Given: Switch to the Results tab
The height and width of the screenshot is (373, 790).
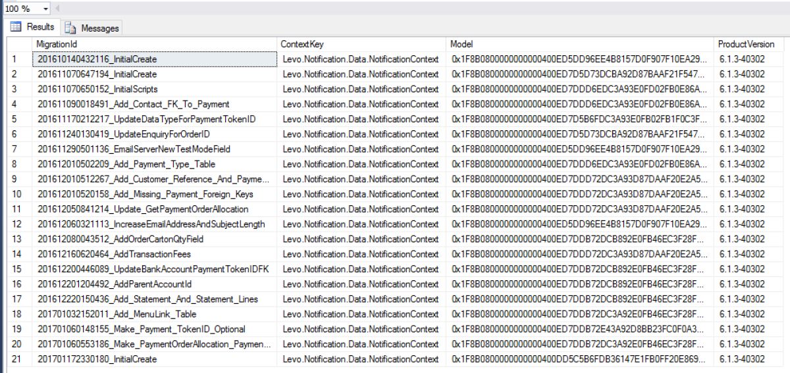Looking at the screenshot, I should pos(32,27).
